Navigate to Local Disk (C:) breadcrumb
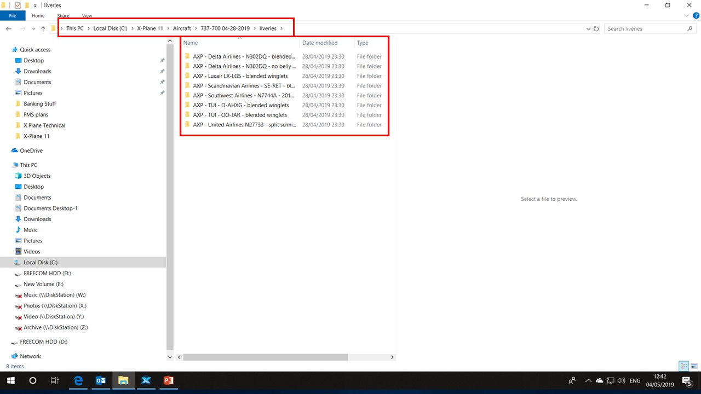Viewport: 701px width, 394px height. point(110,28)
